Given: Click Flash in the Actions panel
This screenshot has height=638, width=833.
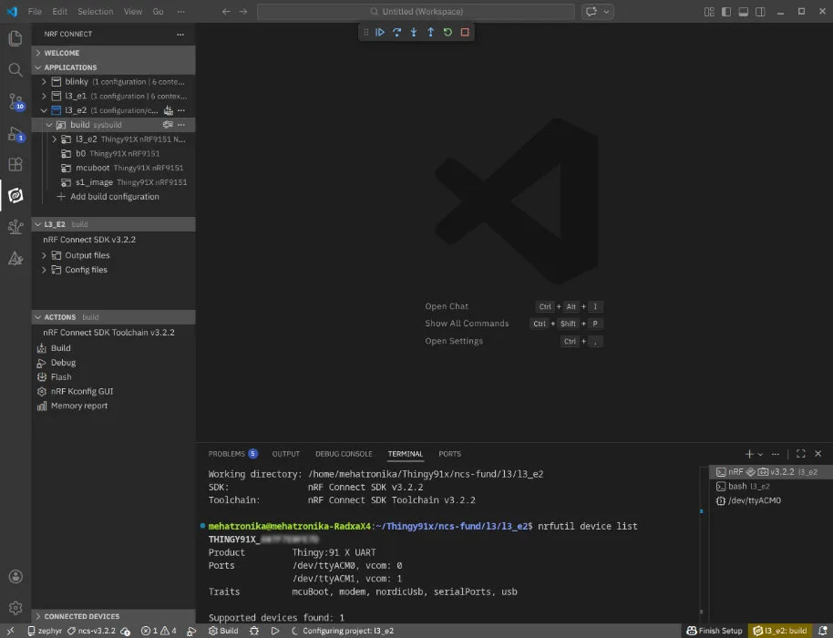Looking at the screenshot, I should pos(61,376).
